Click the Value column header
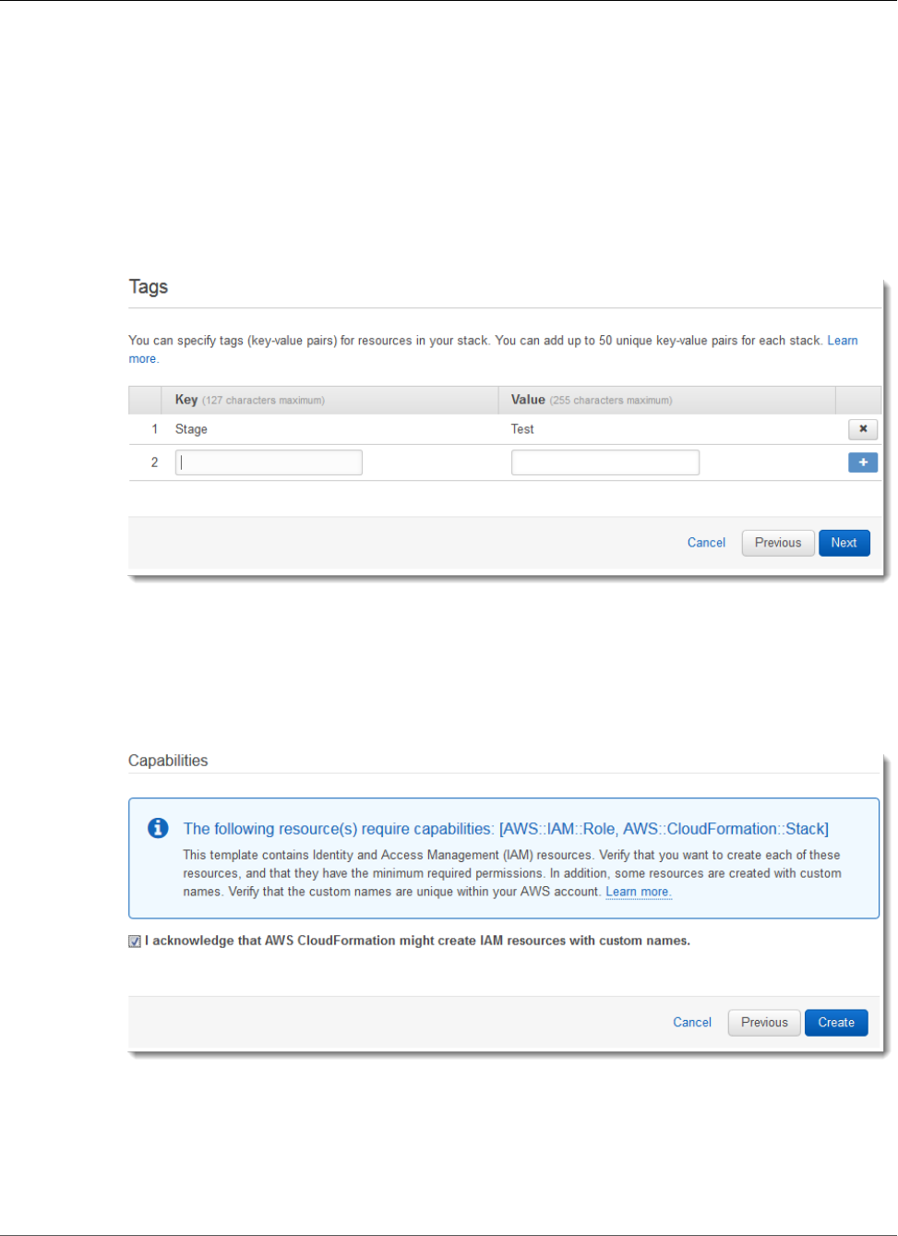The image size is (898, 1236). [x=528, y=400]
